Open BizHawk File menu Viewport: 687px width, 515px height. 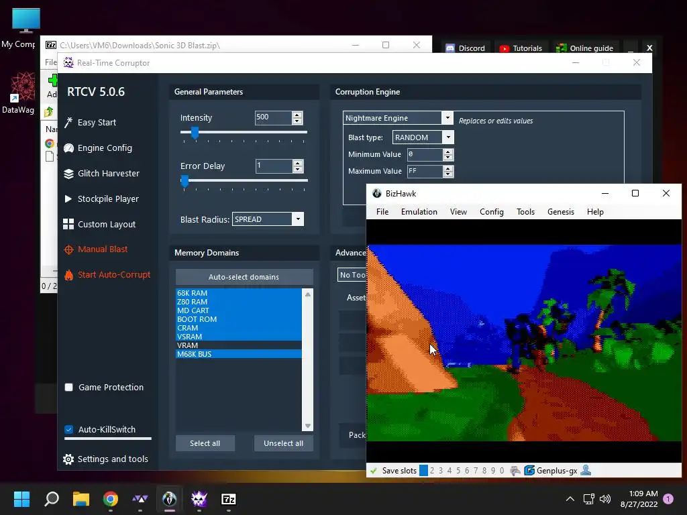pyautogui.click(x=382, y=212)
